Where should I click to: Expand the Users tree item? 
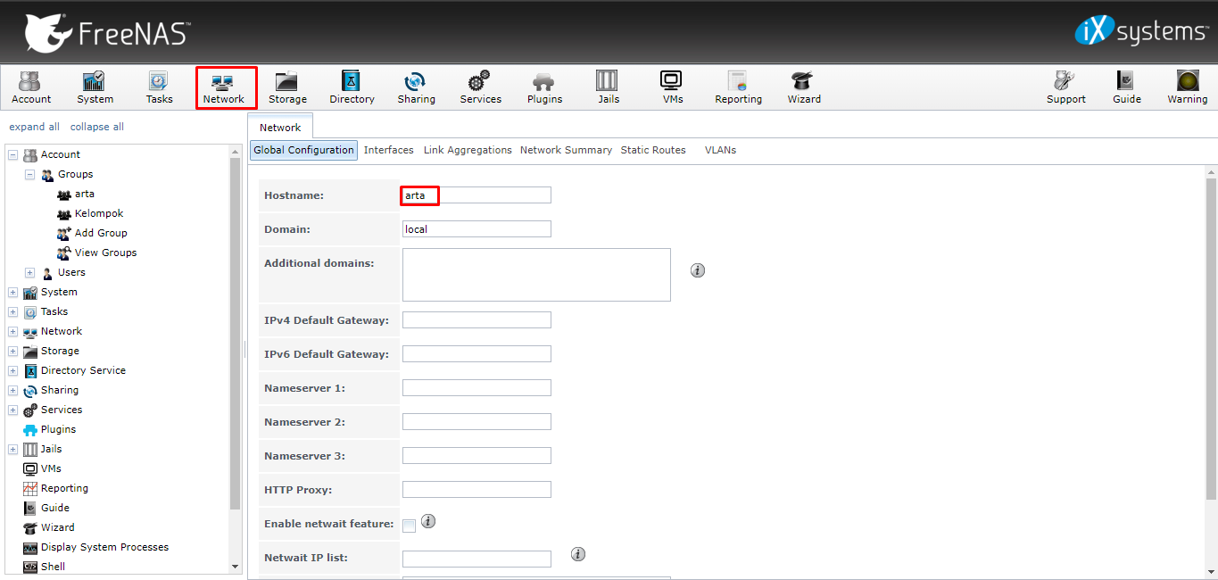[x=29, y=272]
